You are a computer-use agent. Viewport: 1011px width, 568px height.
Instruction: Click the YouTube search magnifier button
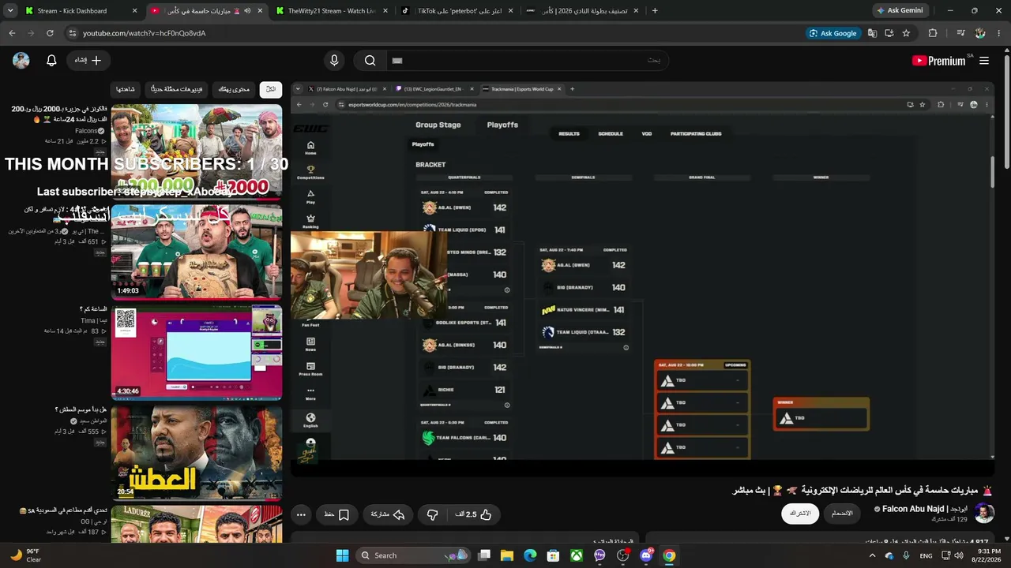click(x=370, y=61)
